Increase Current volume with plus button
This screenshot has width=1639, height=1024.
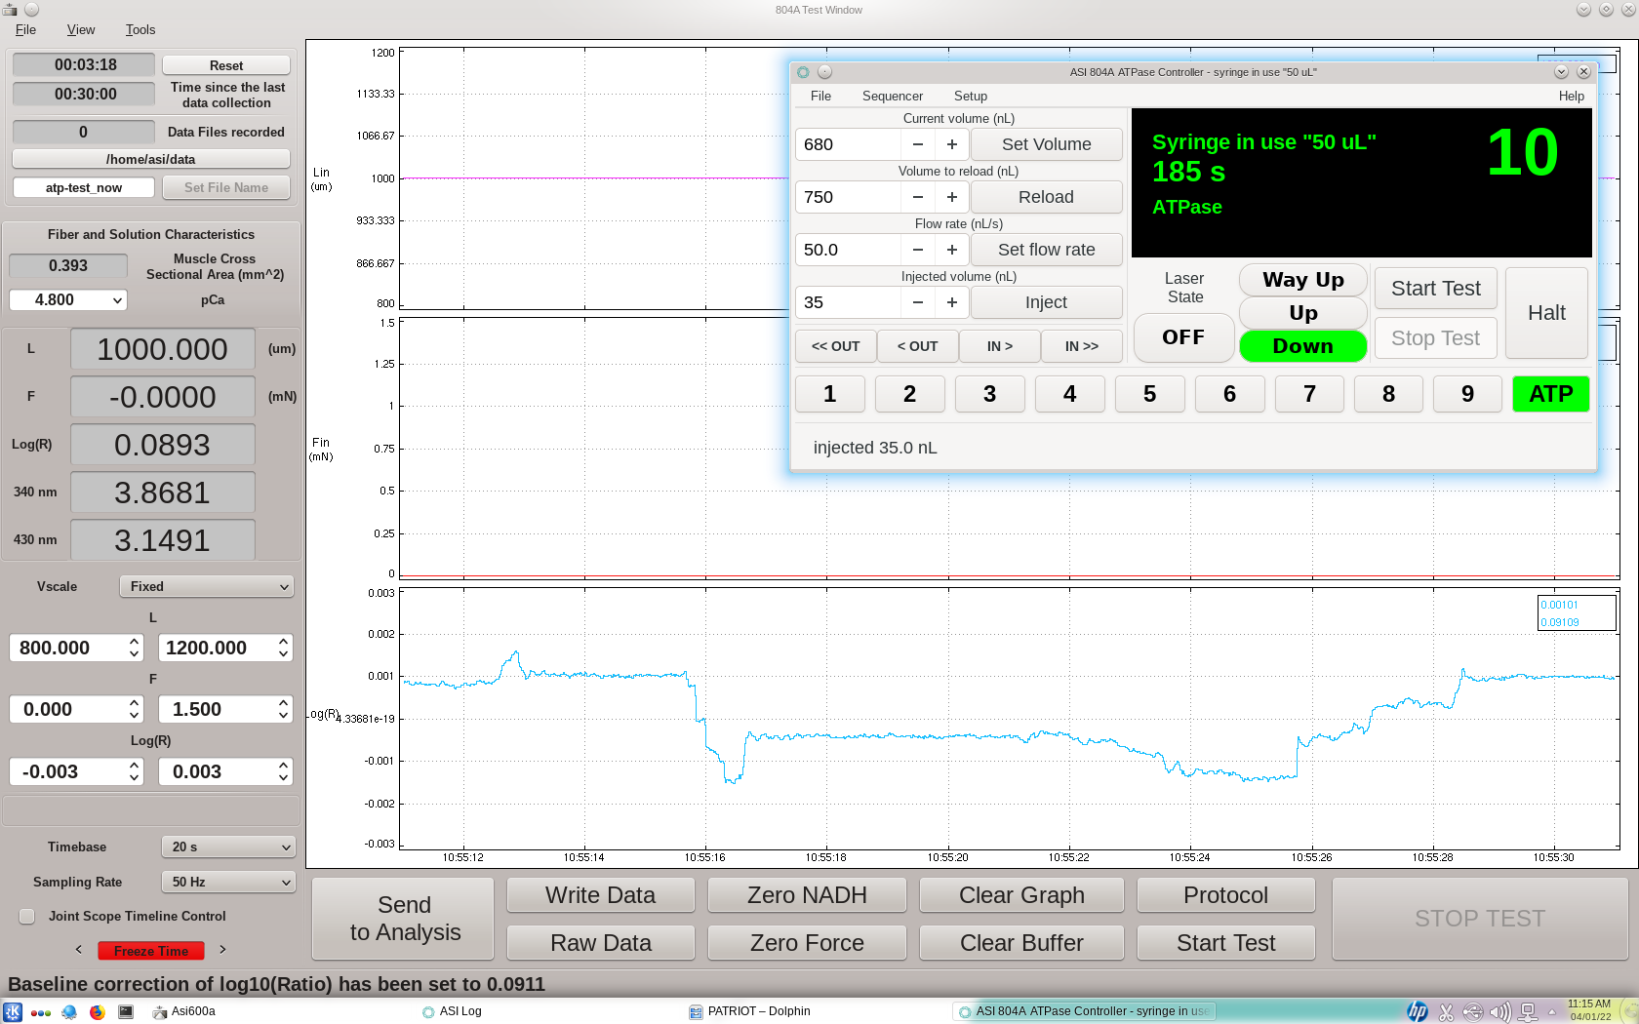pyautogui.click(x=951, y=144)
